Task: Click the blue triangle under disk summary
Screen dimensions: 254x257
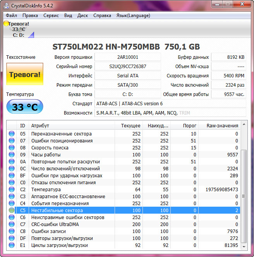Action: pyautogui.click(x=31, y=35)
